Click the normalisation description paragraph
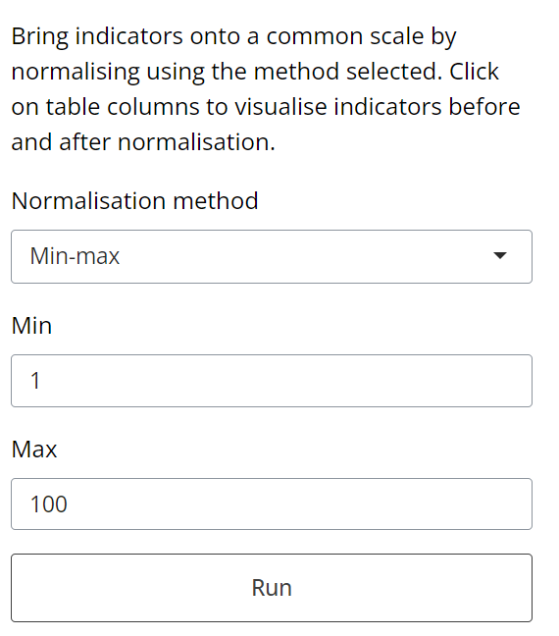Image resolution: width=559 pixels, height=636 pixels. pyautogui.click(x=266, y=89)
